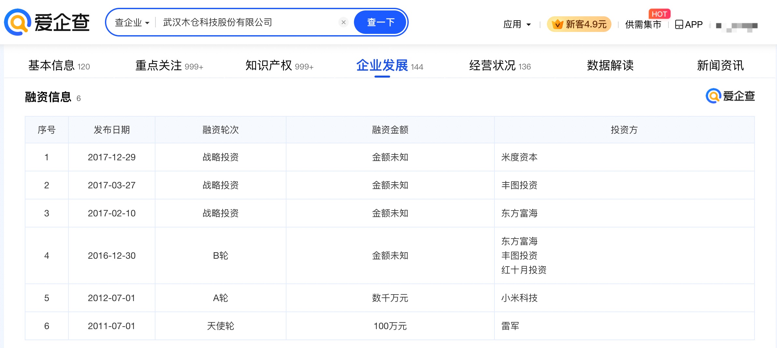777x348 pixels.
Task: Click the 数千万元 amount cell
Action: tap(390, 298)
